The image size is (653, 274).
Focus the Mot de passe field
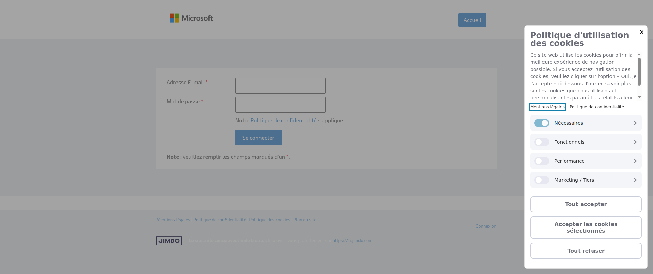tap(280, 105)
